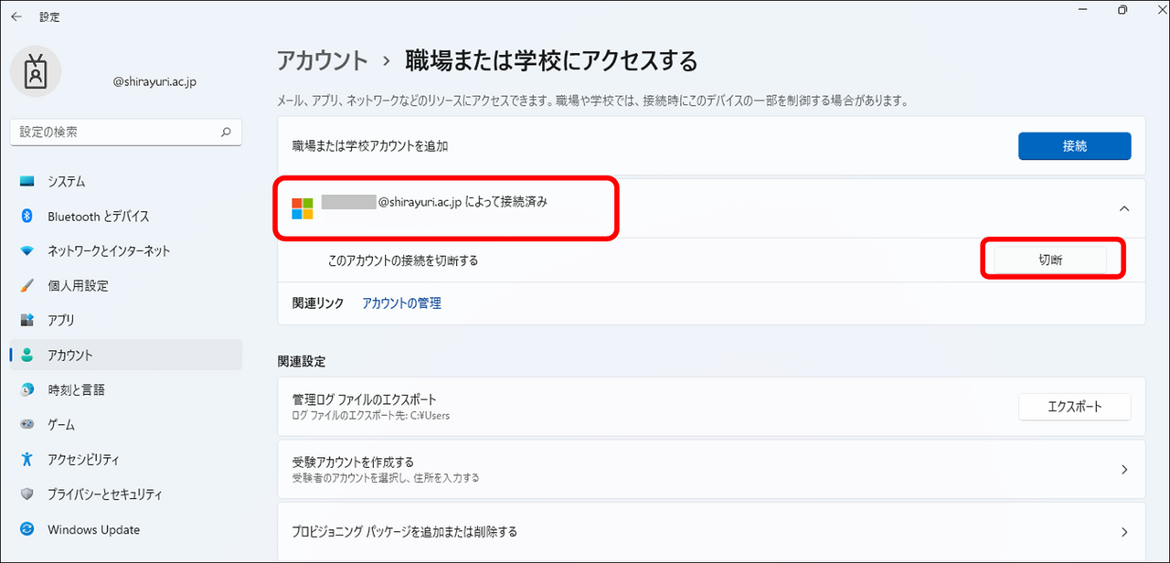Click the Apps icon in sidebar

pyautogui.click(x=27, y=321)
